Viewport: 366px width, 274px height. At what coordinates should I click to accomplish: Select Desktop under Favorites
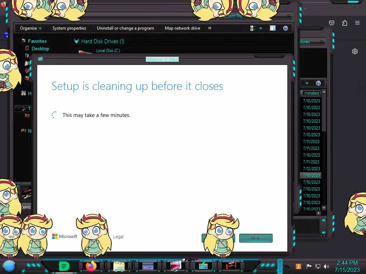point(40,49)
